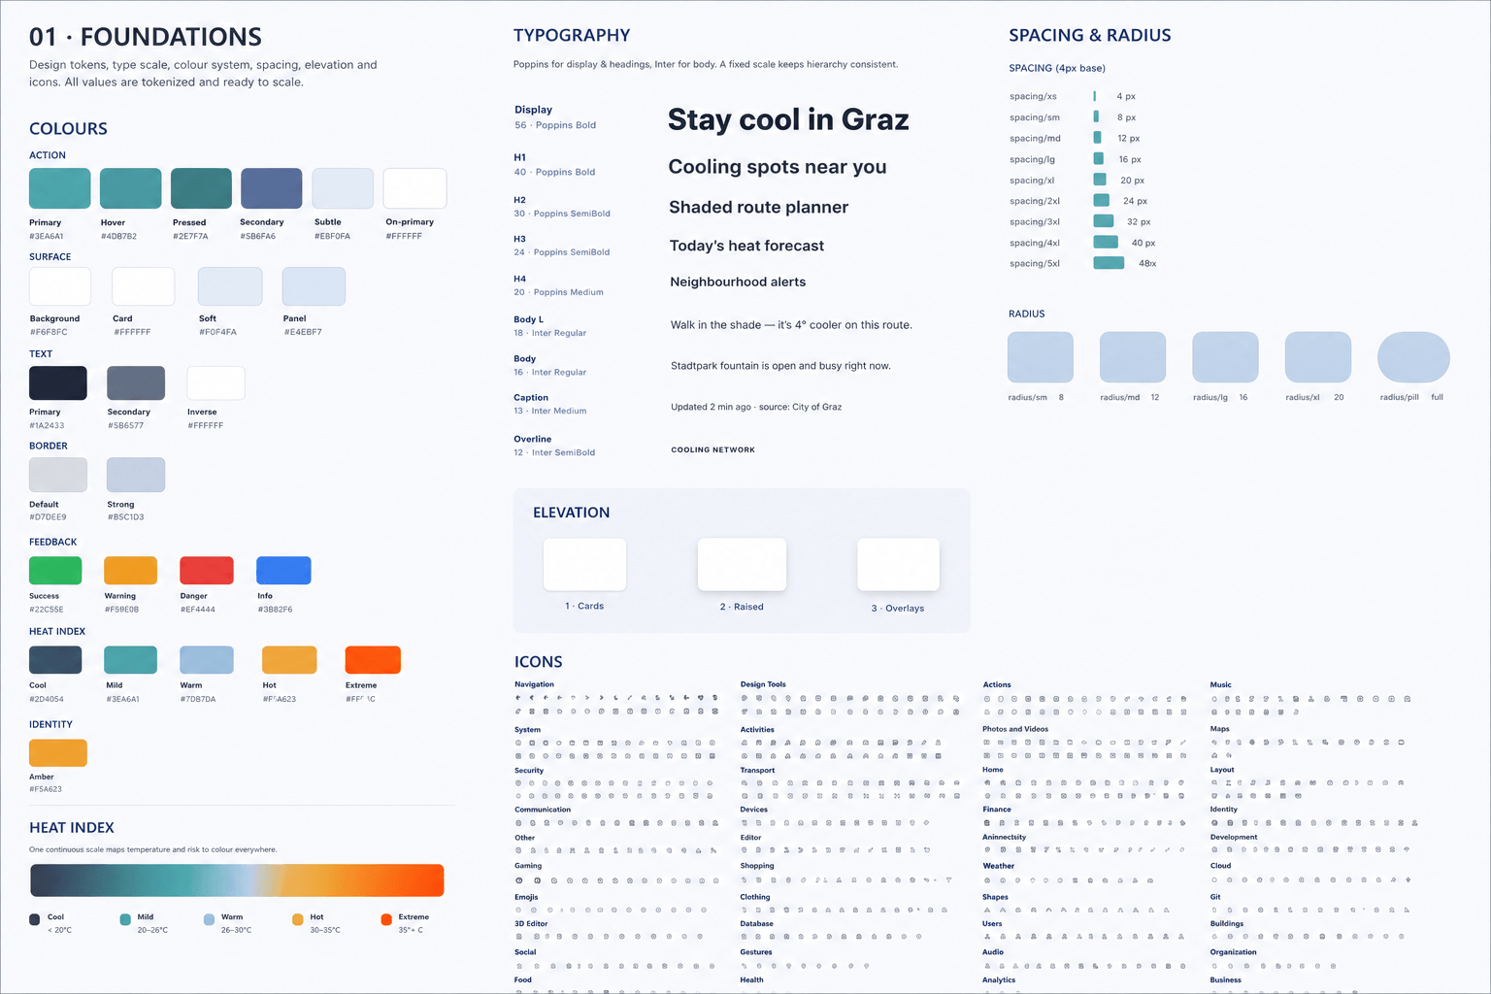Select the Amber identity swatch #F5A623
This screenshot has width=1491, height=994.
coord(58,753)
